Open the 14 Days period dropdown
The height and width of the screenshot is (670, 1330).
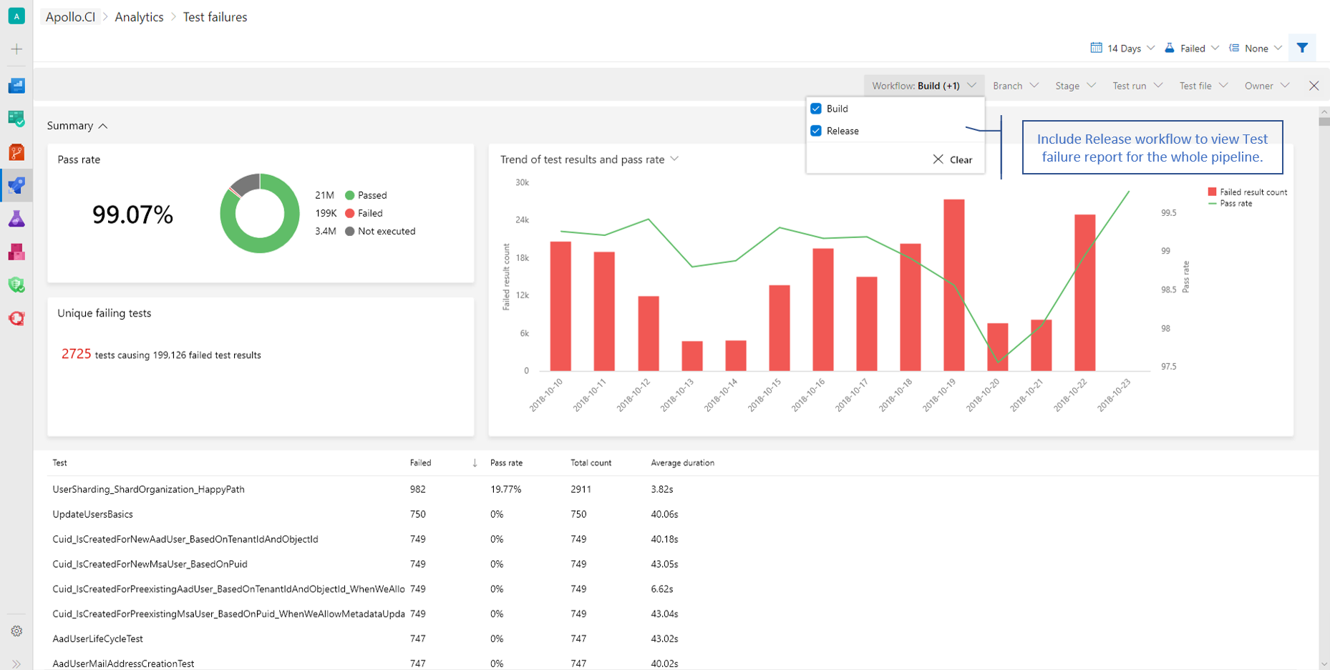point(1122,49)
